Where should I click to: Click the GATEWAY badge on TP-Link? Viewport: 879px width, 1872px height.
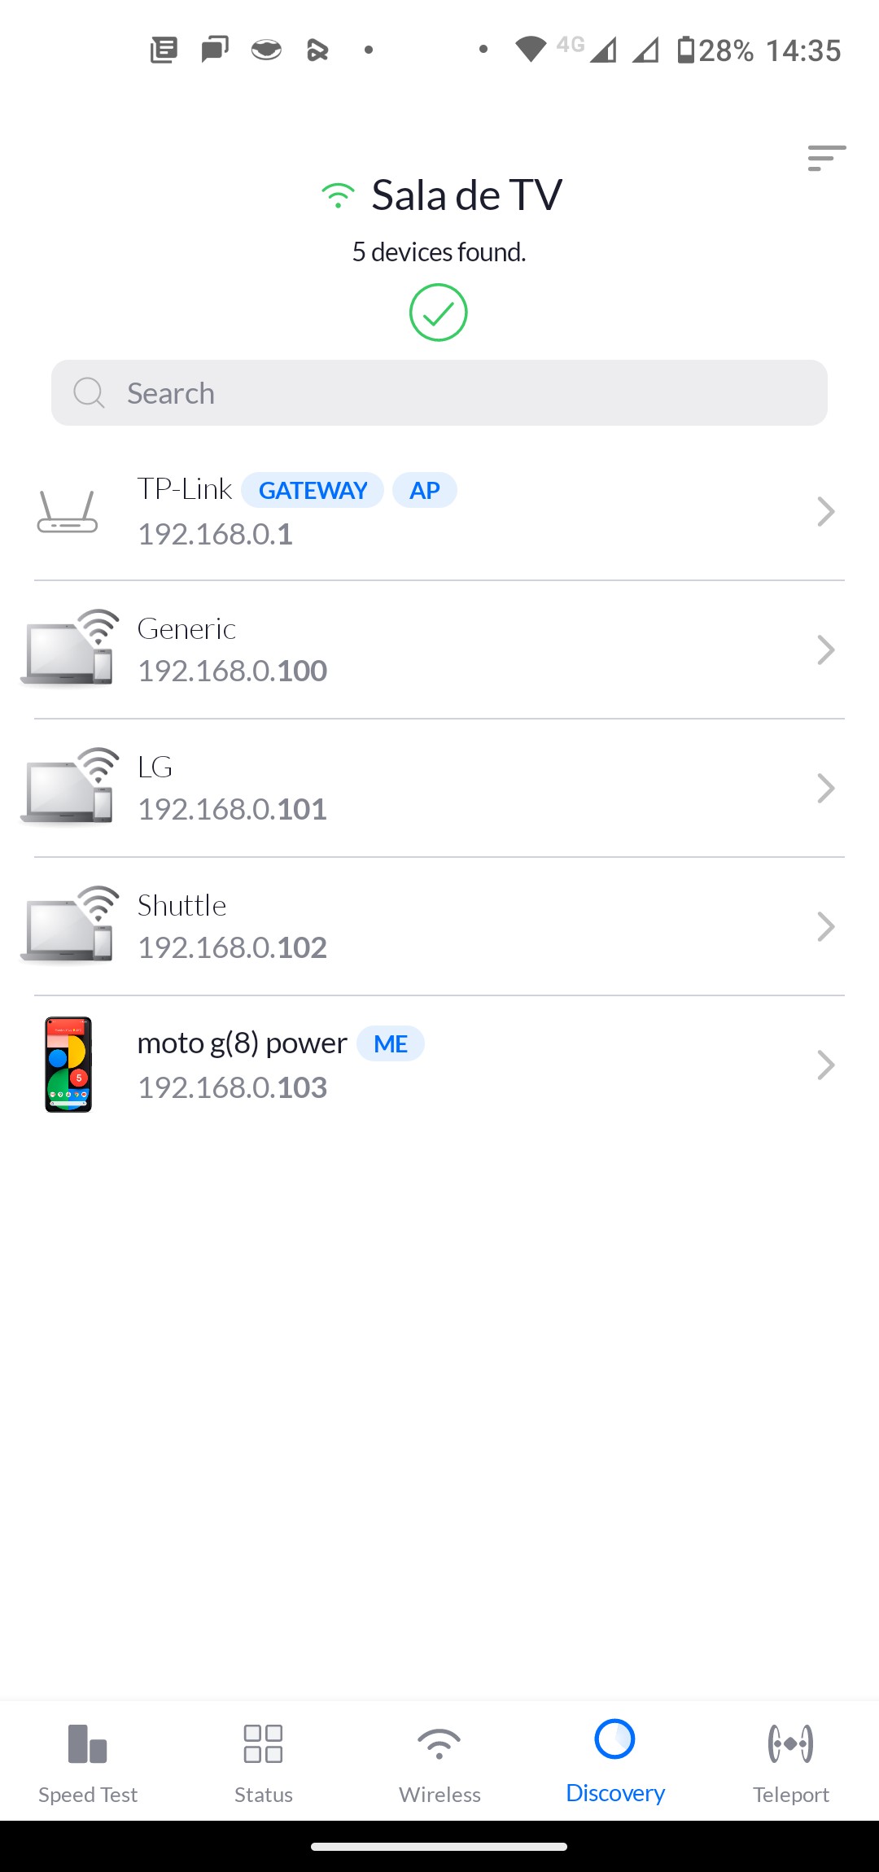pos(313,490)
